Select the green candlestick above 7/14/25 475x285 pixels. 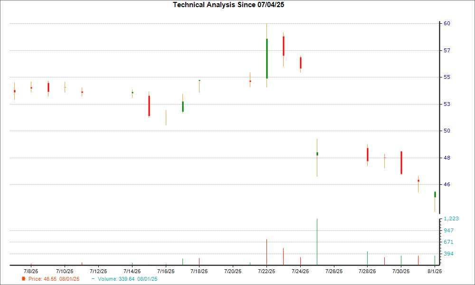[133, 93]
